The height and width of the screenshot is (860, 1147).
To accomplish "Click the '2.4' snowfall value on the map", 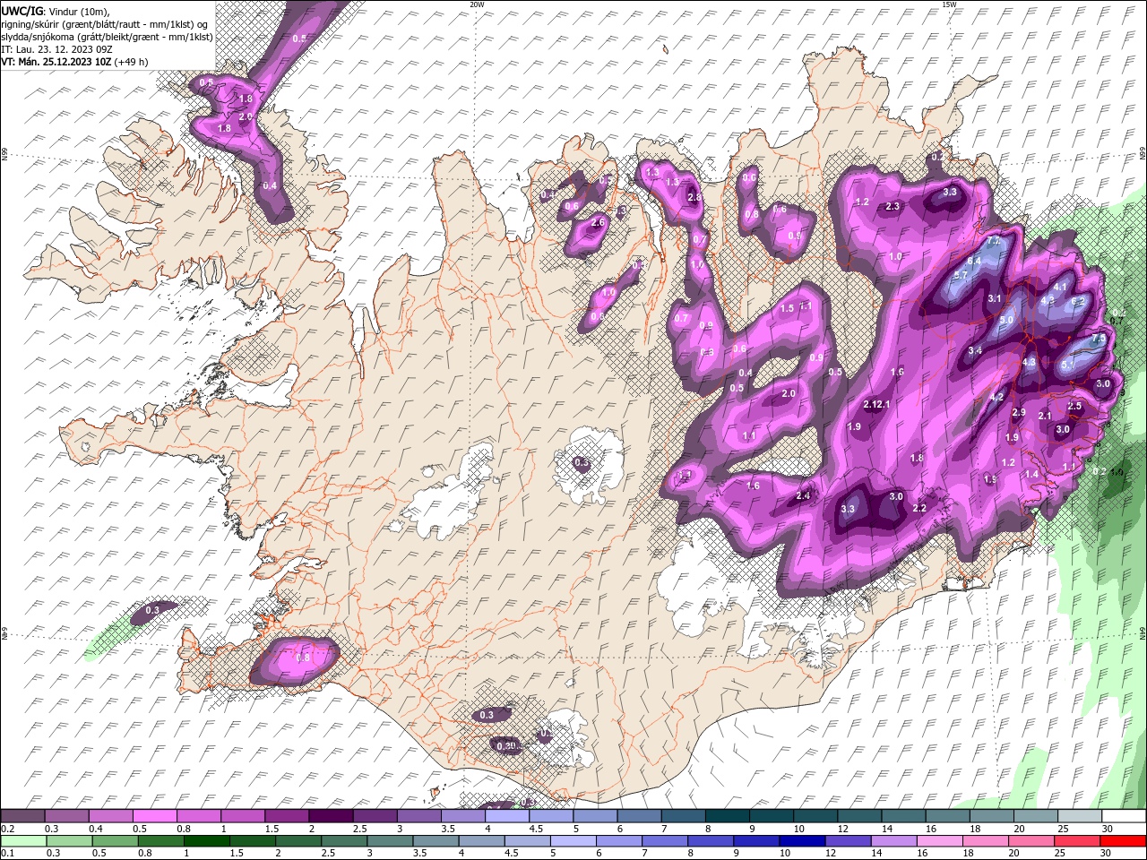I will click(x=803, y=495).
